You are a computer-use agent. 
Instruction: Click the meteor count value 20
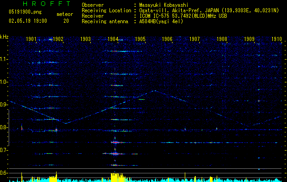[66, 21]
